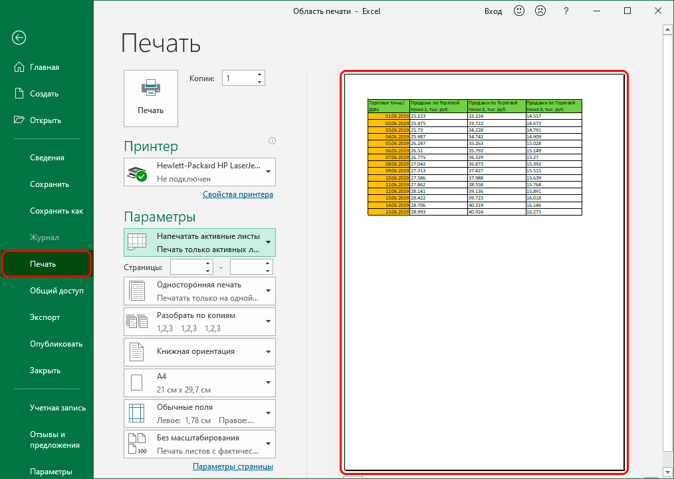Open the Save As menu item
Viewport: 674px width, 479px height.
tap(56, 211)
